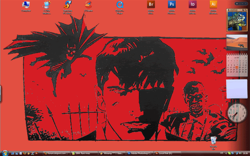Click the Switch between windows quick launch icon
Screen dimensions: 250x156
click(x=16, y=153)
